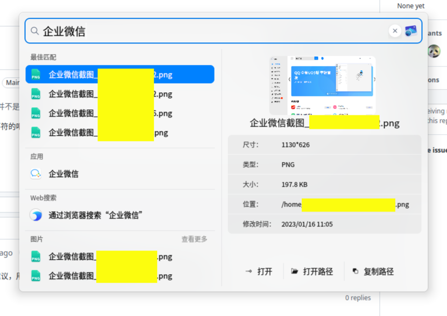
Task: Click the magnifier icon in the search bar
Action: coord(34,31)
